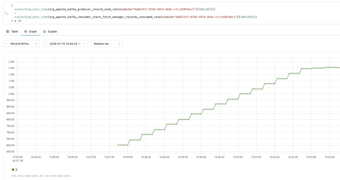Click the 550.00 y-axis label
Screen dimensions: 340x180
10,151
